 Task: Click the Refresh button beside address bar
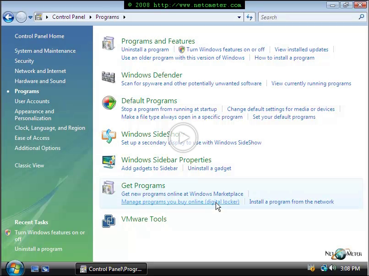[250, 17]
